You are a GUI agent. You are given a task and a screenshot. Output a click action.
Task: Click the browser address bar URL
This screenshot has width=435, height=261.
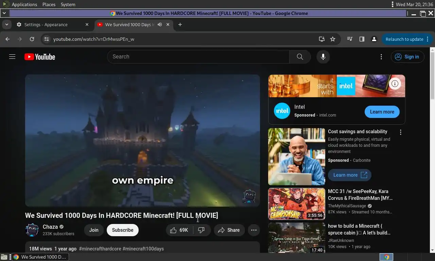click(94, 39)
